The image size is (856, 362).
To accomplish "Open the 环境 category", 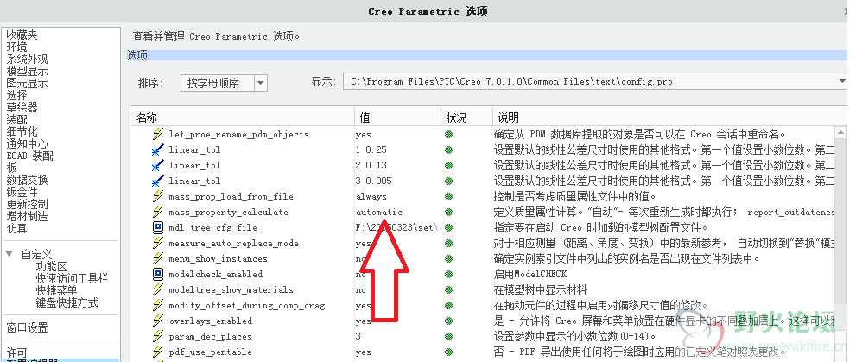I will [16, 47].
